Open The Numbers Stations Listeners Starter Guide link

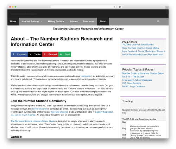tap(33, 121)
